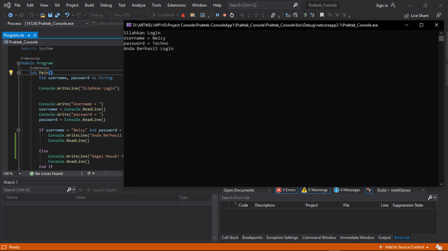Open the Edit menu
This screenshot has height=251, width=448.
30,5
